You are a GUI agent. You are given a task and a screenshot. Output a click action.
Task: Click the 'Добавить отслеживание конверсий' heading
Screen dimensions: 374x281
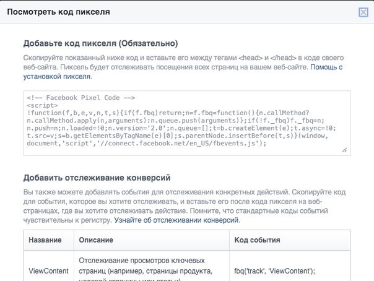[98, 176]
